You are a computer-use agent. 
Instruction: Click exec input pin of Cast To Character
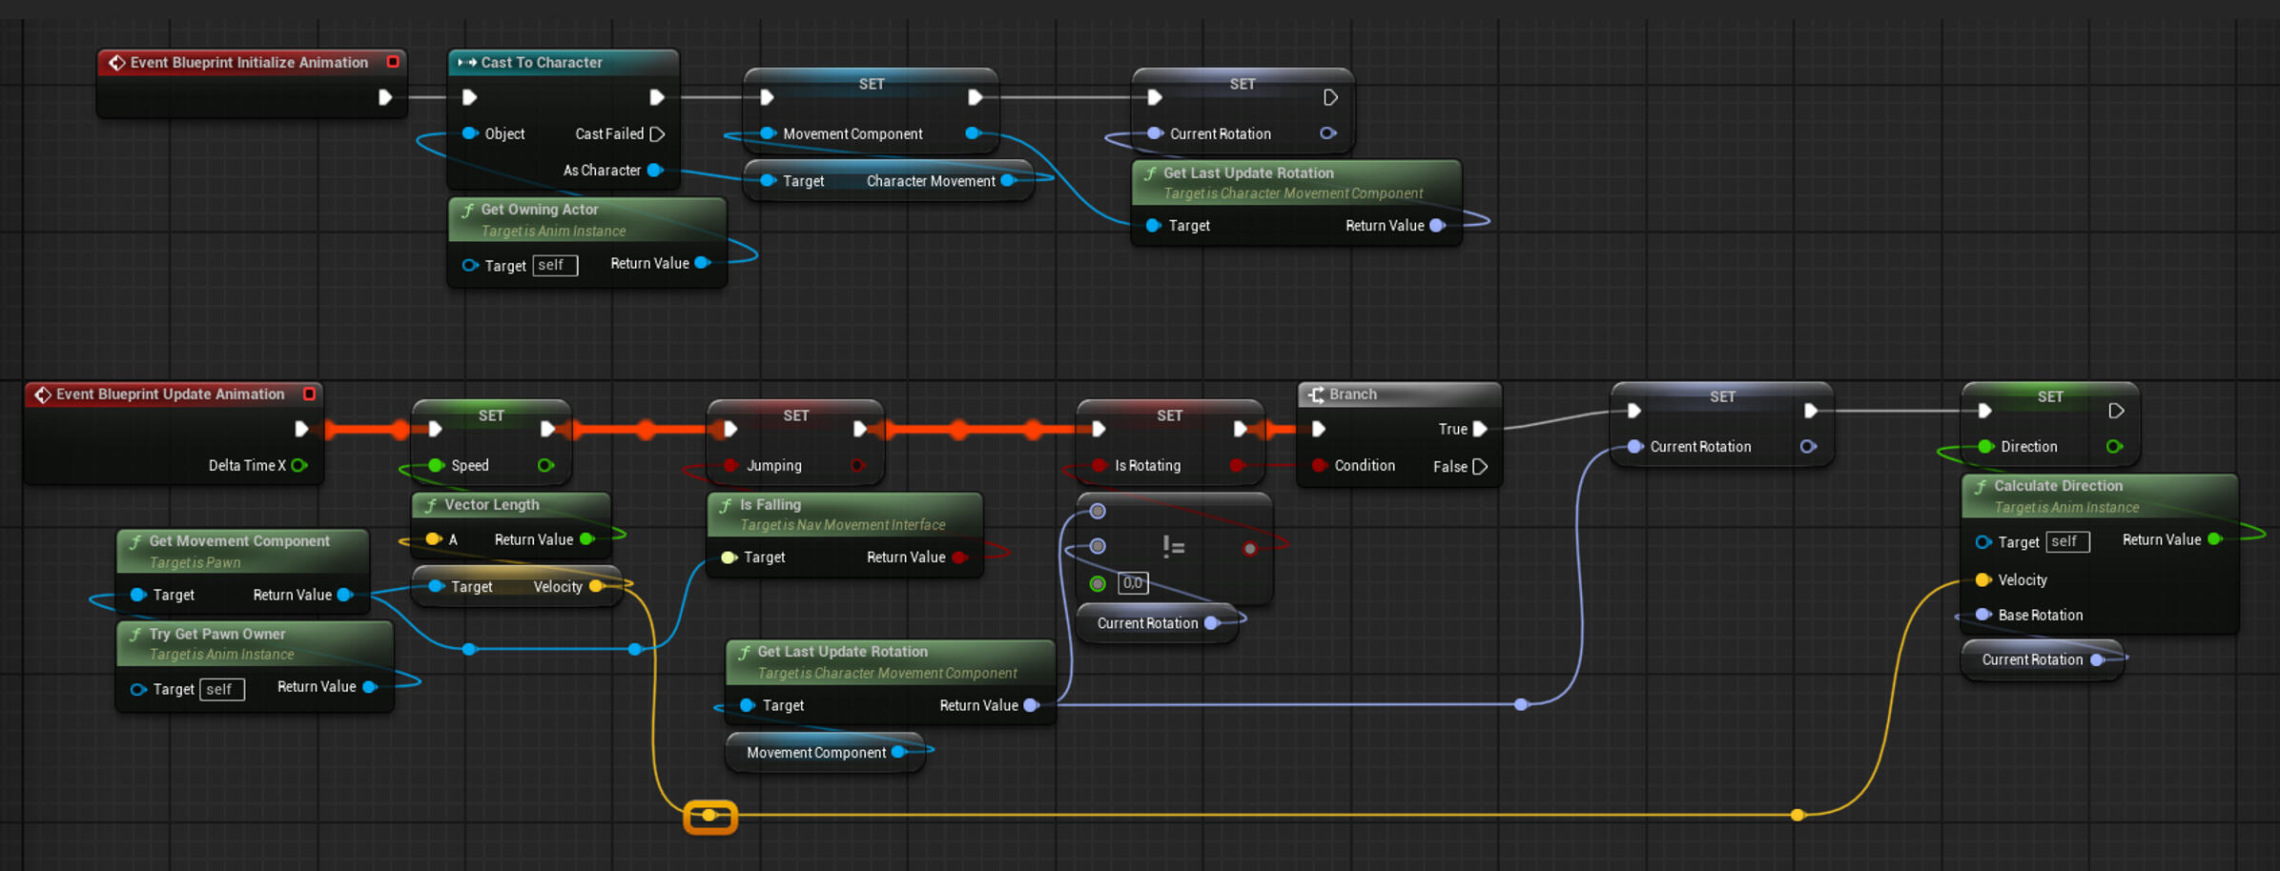[x=469, y=97]
